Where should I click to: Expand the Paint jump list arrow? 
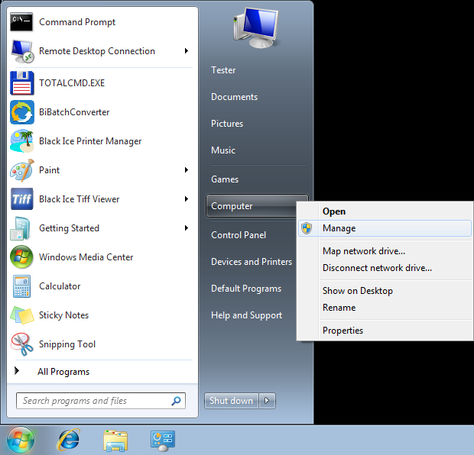pos(187,170)
